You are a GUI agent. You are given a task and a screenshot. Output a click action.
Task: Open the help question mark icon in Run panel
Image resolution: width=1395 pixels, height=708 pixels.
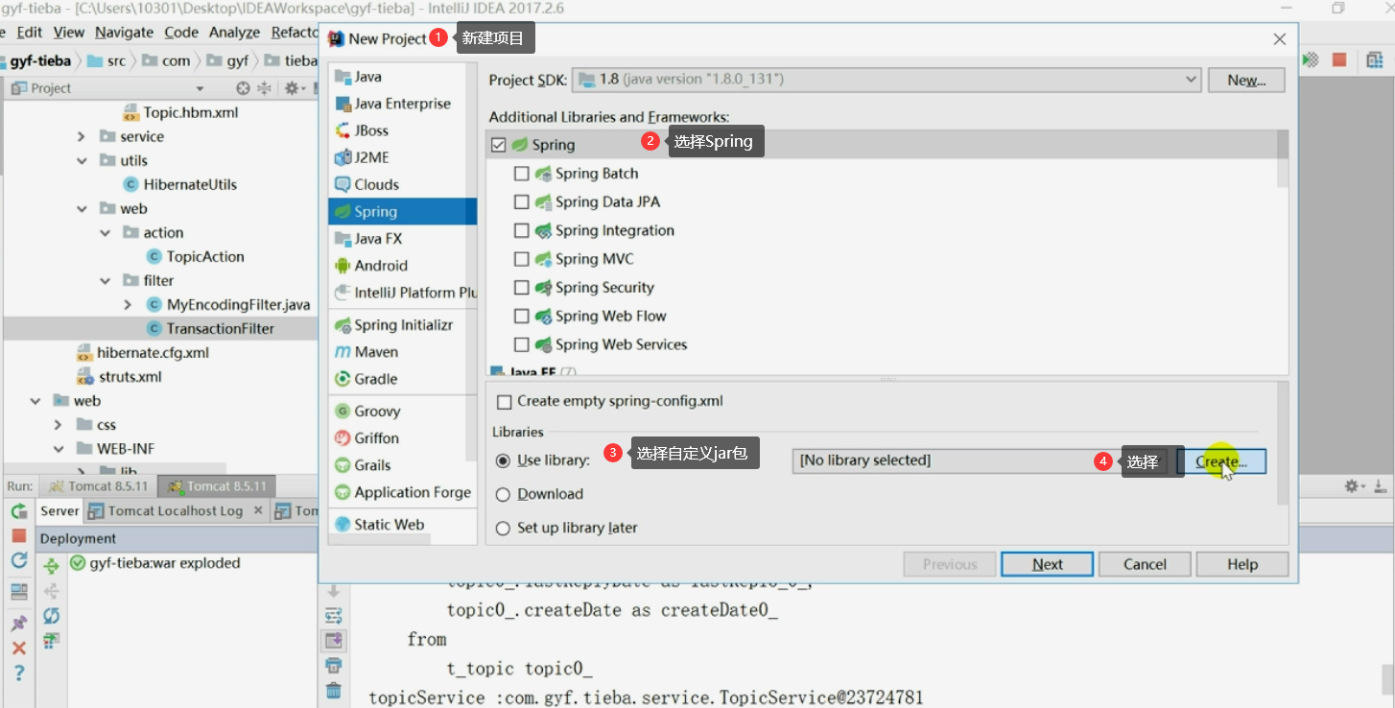(19, 673)
